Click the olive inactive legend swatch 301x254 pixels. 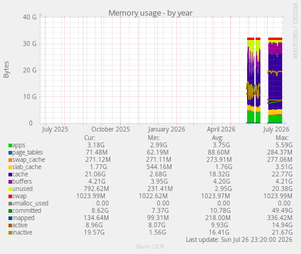[x=10, y=233]
